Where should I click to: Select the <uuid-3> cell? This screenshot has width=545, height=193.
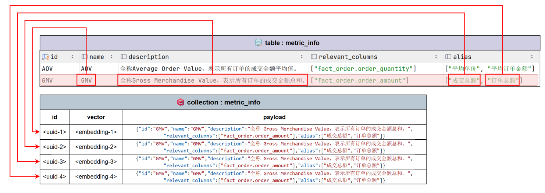[55, 162]
